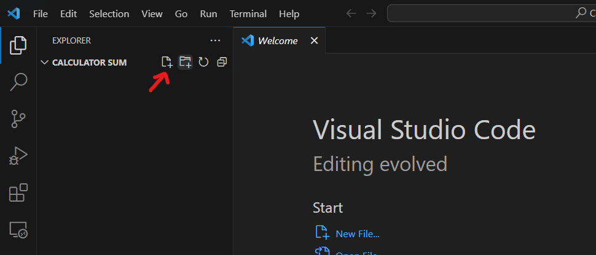Open the File menu
The width and height of the screenshot is (596, 255).
click(x=41, y=13)
